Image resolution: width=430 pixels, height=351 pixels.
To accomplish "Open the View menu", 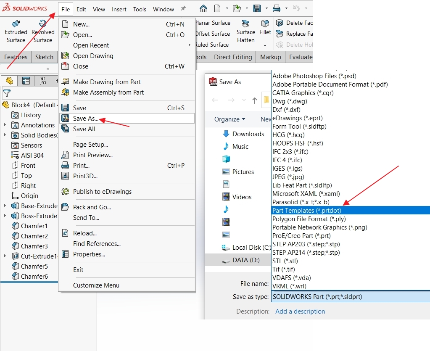I will coord(99,9).
